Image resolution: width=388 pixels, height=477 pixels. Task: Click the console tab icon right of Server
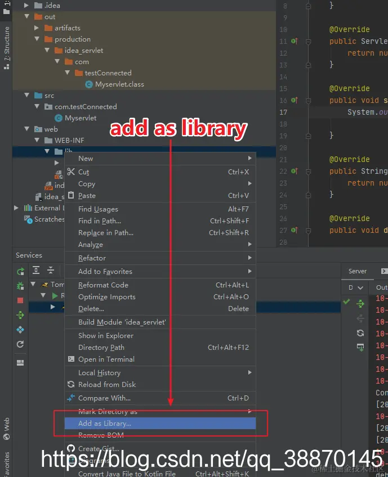click(x=384, y=271)
